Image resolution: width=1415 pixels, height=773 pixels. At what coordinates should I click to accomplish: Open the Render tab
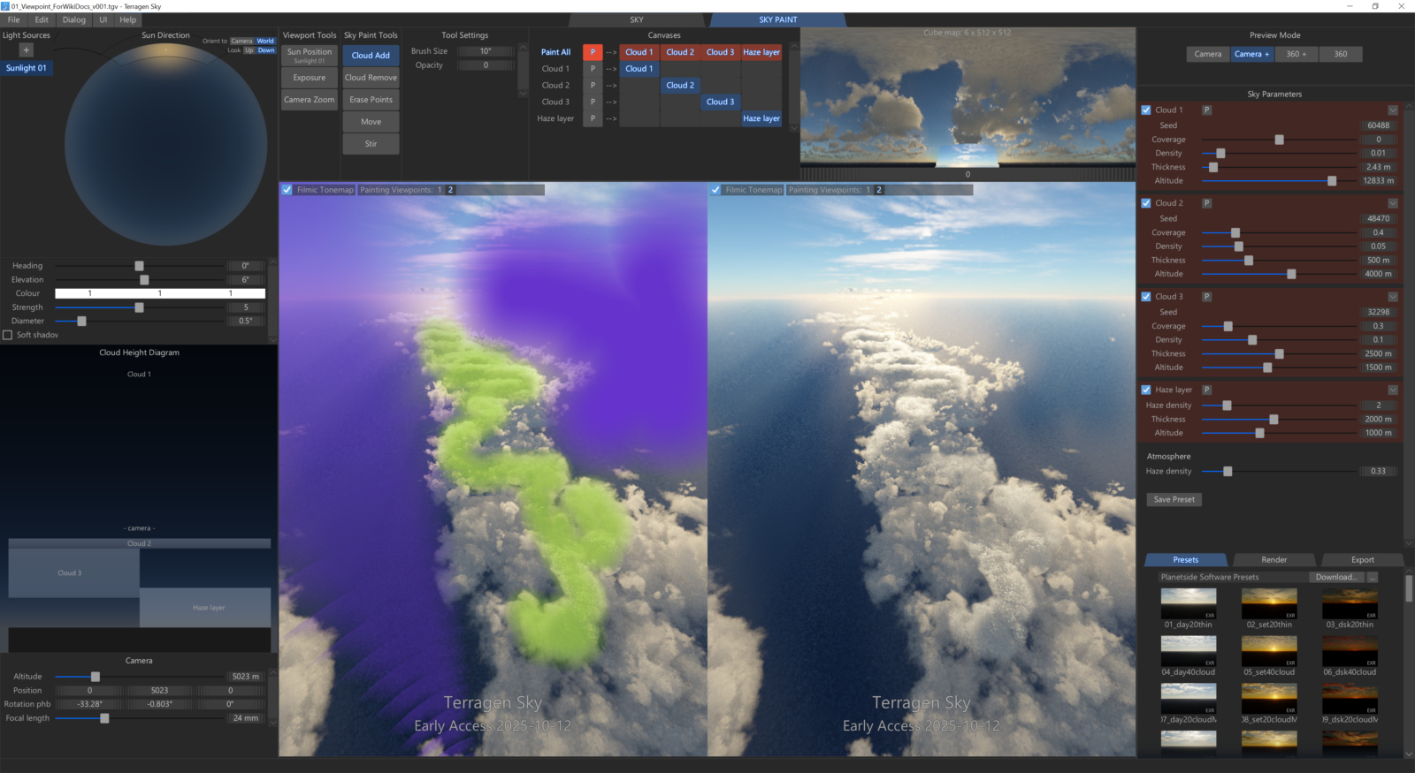coord(1273,560)
